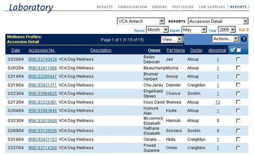Open the Actions... dropdown

[225, 39]
